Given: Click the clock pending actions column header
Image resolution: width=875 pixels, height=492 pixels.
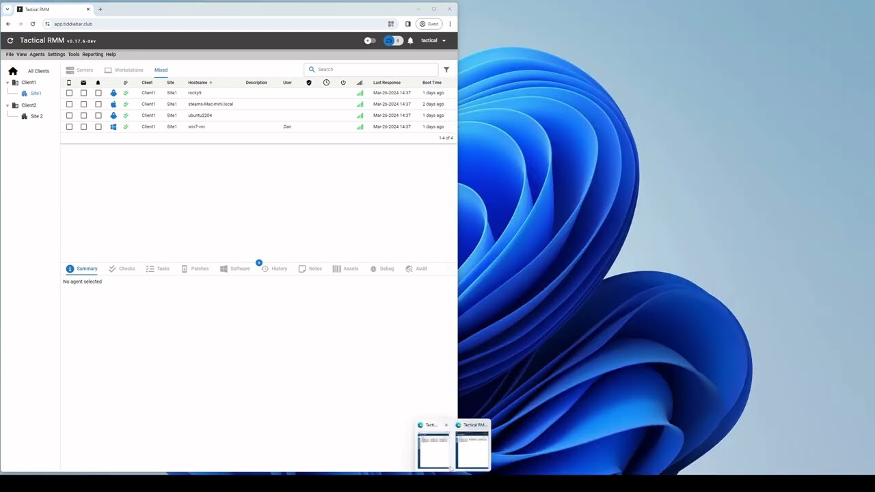Looking at the screenshot, I should (x=326, y=83).
